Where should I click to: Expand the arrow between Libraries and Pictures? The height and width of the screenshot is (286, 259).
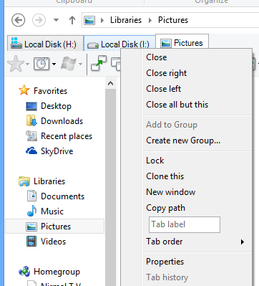point(150,20)
